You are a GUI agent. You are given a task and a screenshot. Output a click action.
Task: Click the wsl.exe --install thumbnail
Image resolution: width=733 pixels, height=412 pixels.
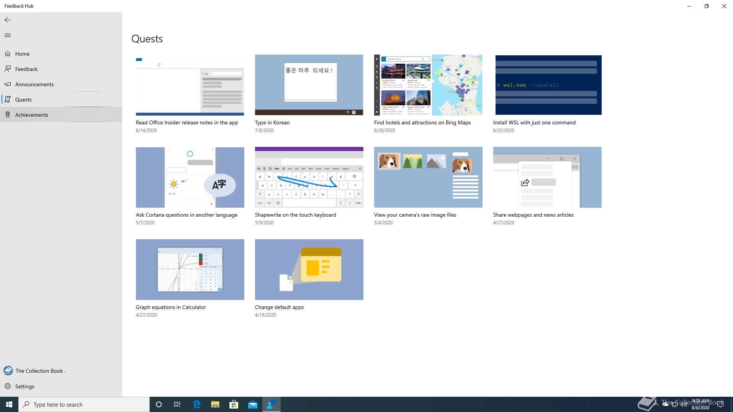547,85
